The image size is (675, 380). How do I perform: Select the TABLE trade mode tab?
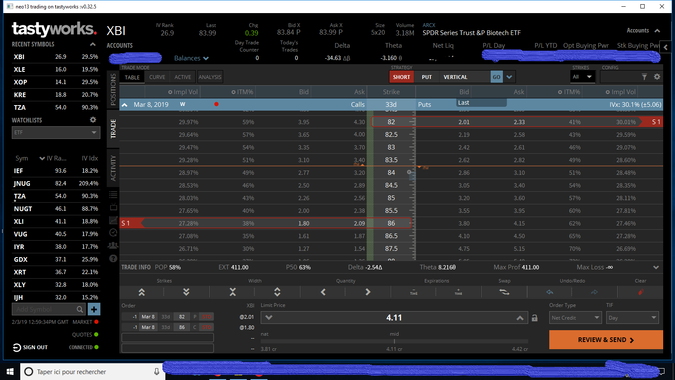(x=132, y=77)
